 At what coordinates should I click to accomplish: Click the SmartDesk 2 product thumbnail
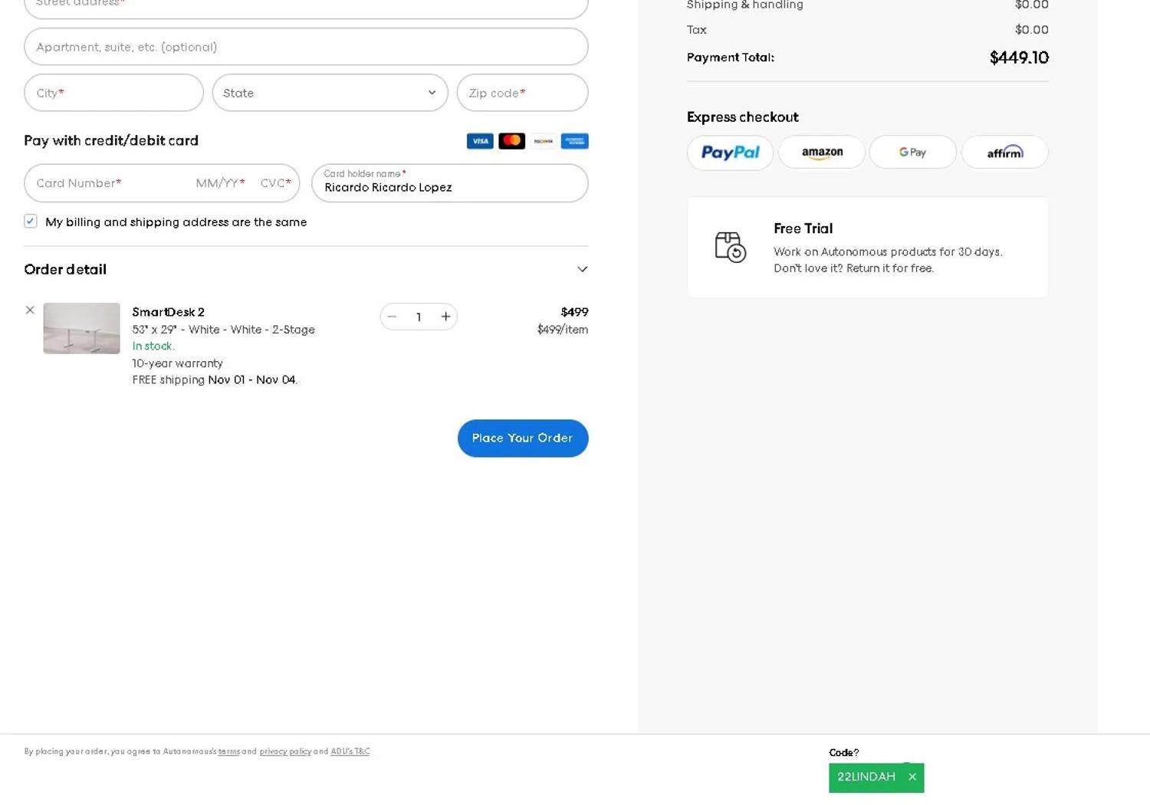[81, 328]
